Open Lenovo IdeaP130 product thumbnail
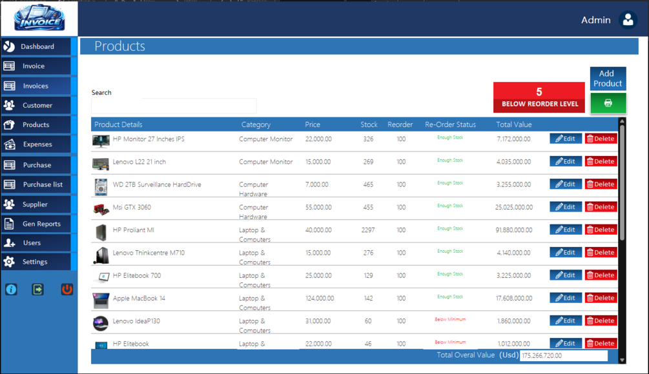 point(101,323)
